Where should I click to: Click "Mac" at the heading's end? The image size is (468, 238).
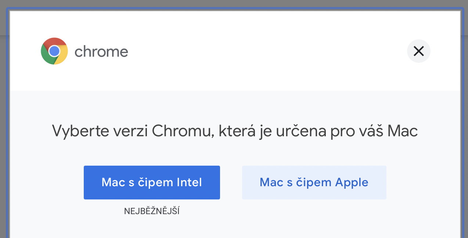(x=403, y=131)
